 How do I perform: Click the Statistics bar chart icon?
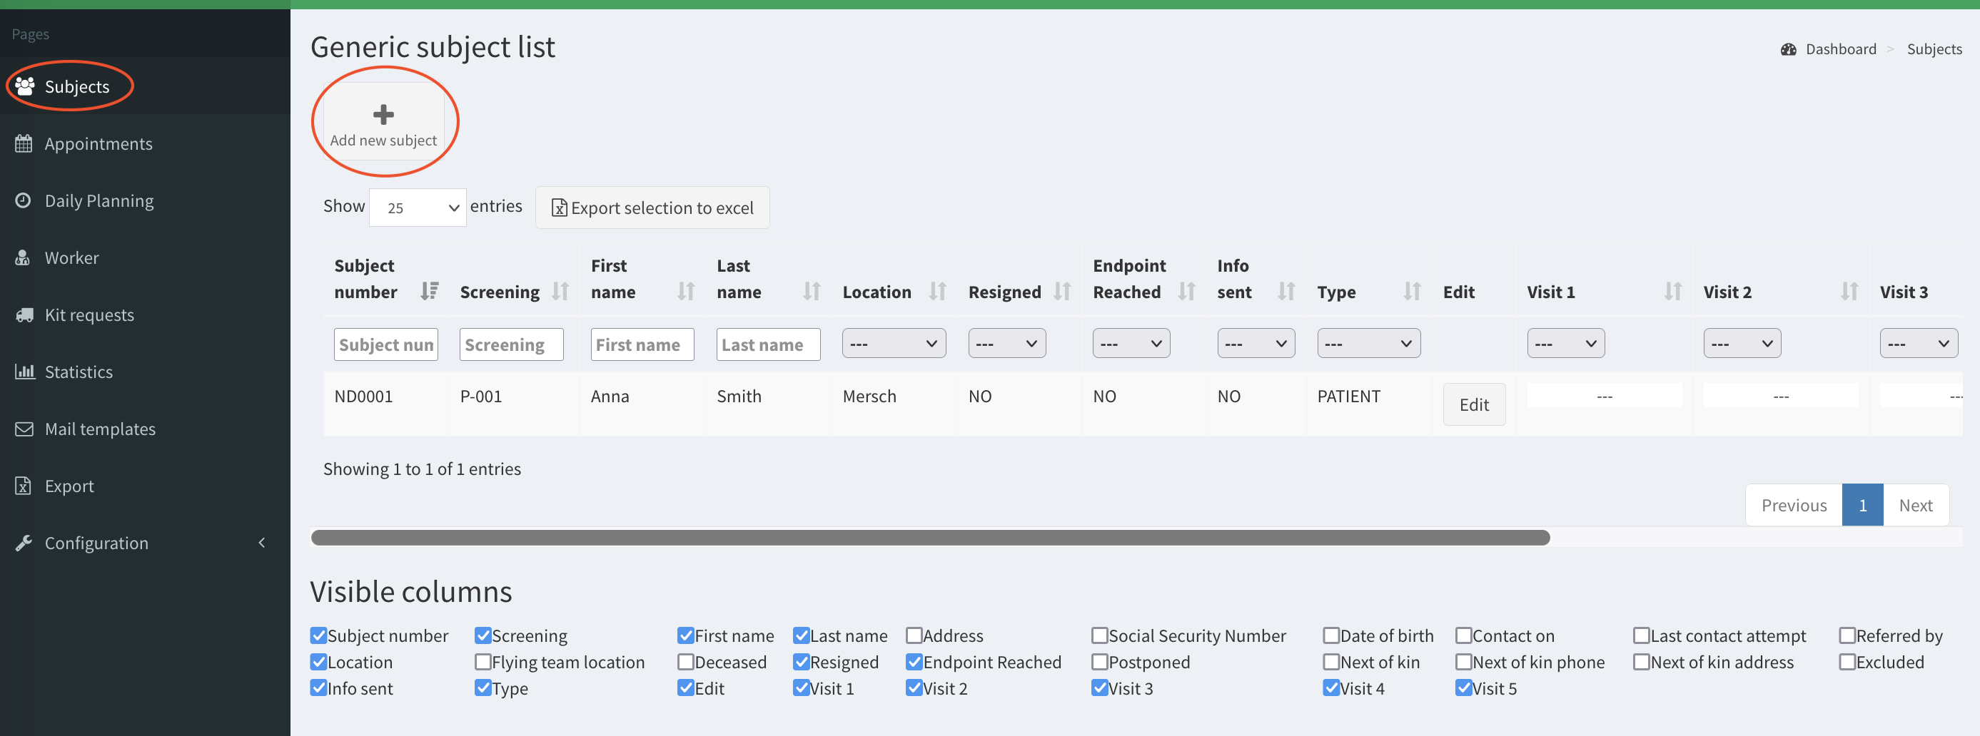(24, 372)
